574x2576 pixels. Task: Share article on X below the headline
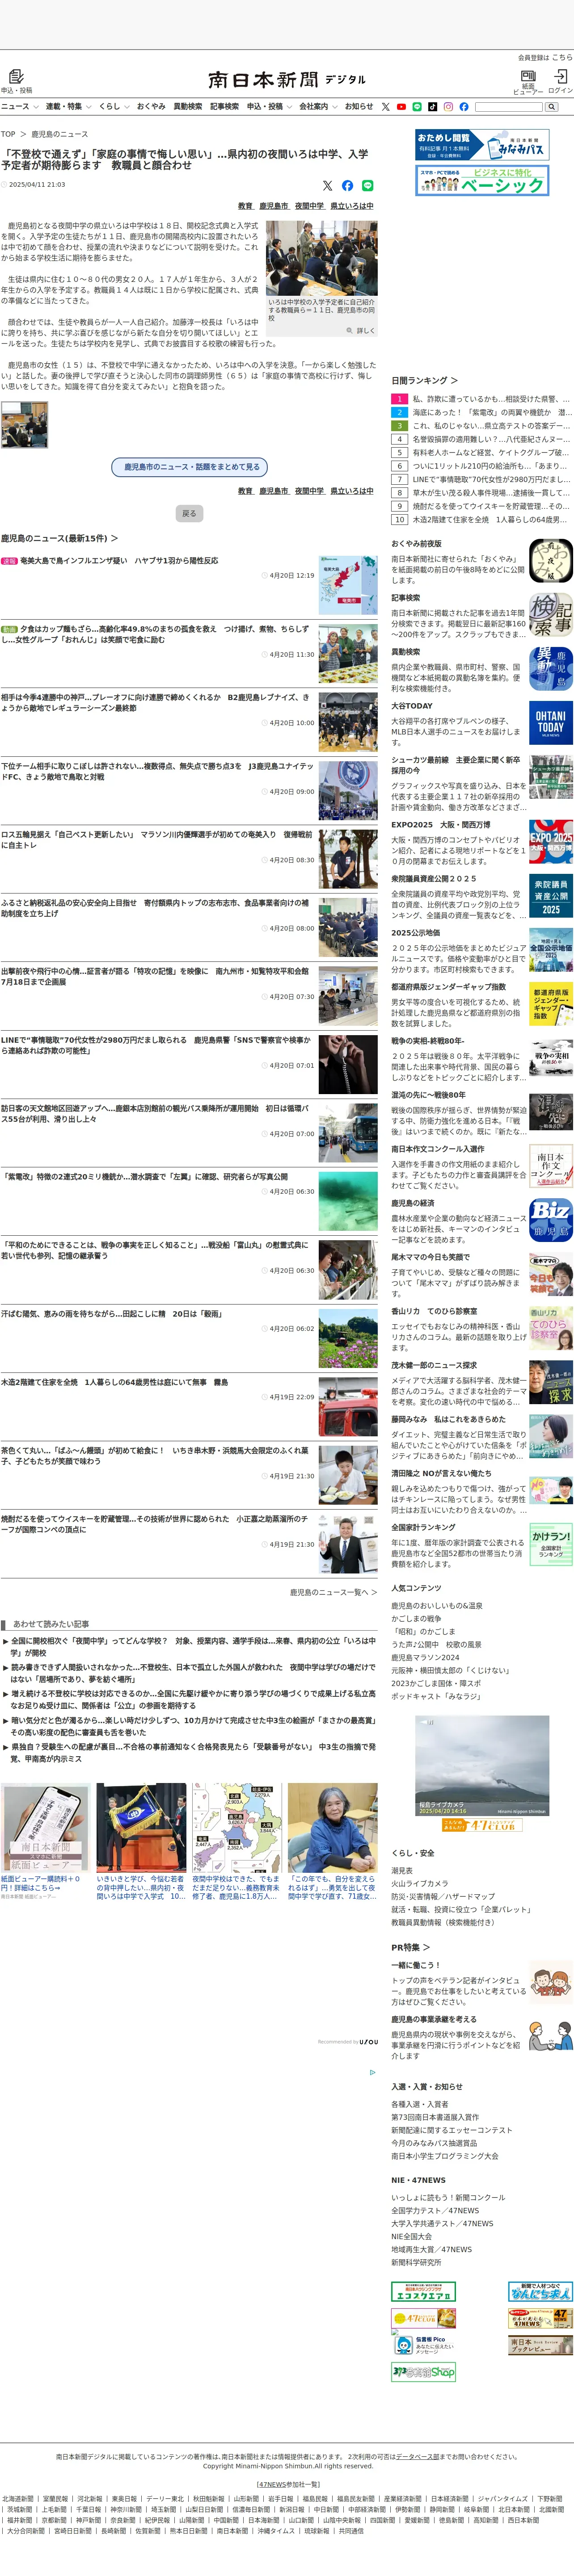(327, 186)
